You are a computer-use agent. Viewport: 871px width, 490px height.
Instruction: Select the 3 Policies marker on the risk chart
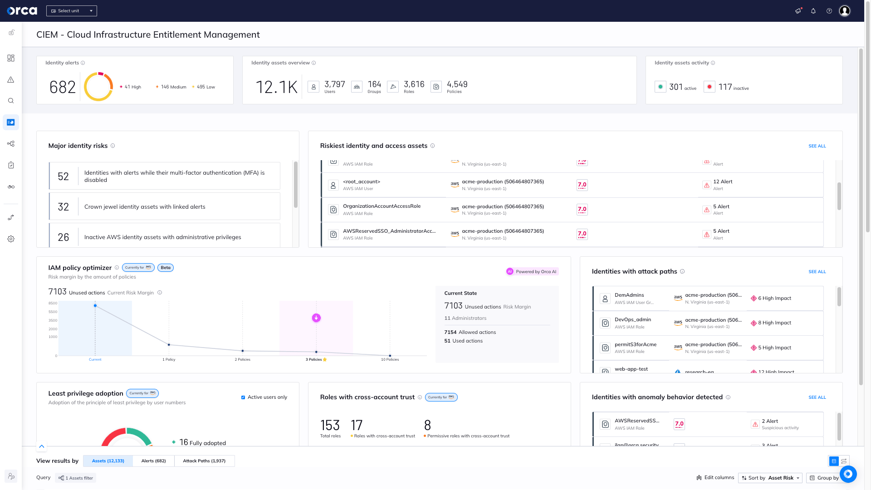tap(316, 351)
